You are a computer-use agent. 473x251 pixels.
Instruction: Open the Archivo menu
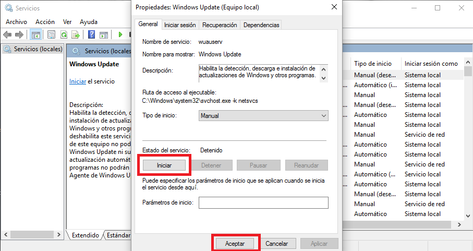(16, 22)
